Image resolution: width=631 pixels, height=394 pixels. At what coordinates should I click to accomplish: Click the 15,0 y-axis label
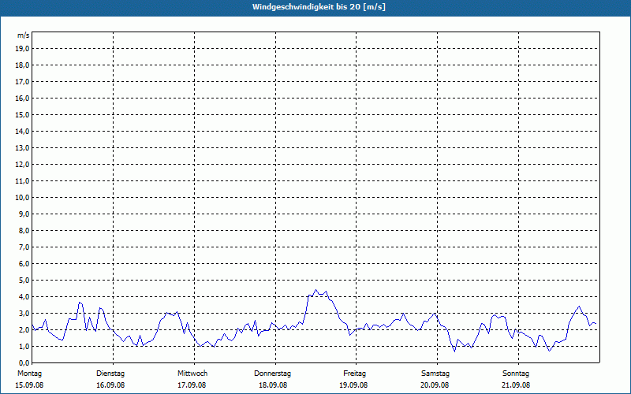[23, 114]
